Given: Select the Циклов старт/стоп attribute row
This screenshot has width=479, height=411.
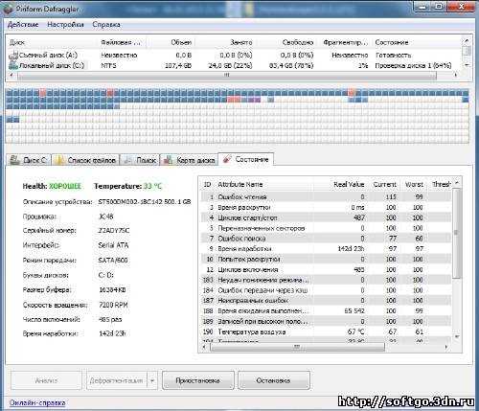Looking at the screenshot, I should [326, 217].
